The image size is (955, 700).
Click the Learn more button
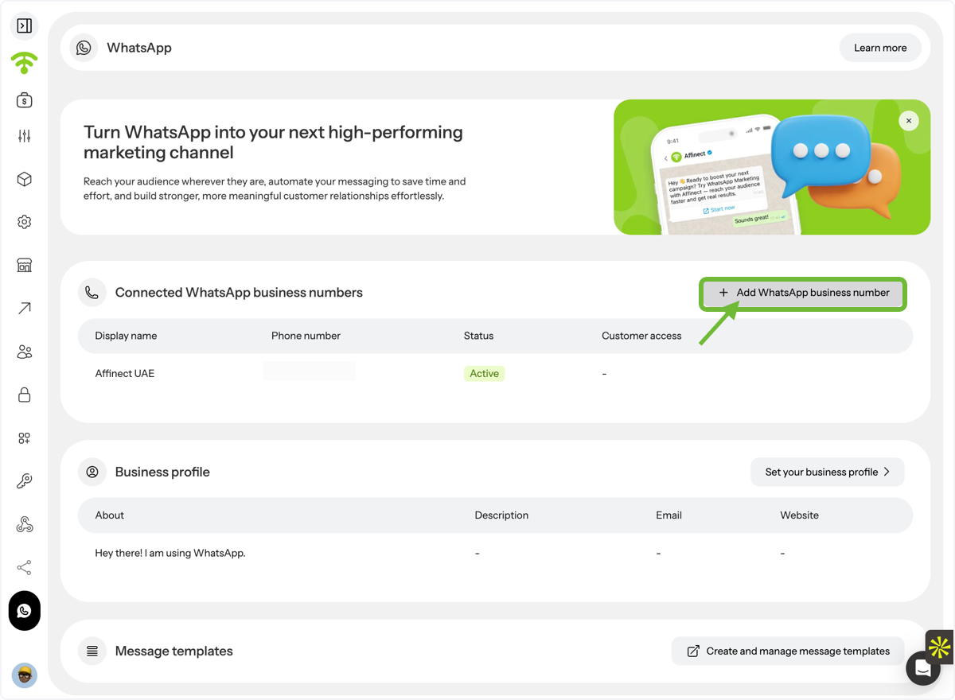(880, 48)
